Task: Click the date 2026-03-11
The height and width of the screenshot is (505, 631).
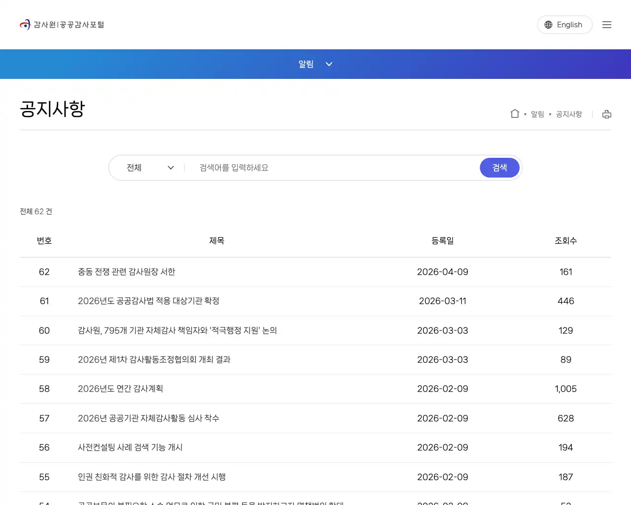Action: click(x=443, y=301)
